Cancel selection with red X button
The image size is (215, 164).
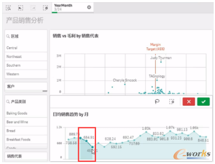(189, 101)
